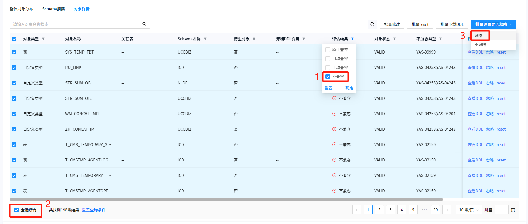
Task: Click reset in the T_CMSTMP_AGENTOPE row
Action: tap(501, 191)
